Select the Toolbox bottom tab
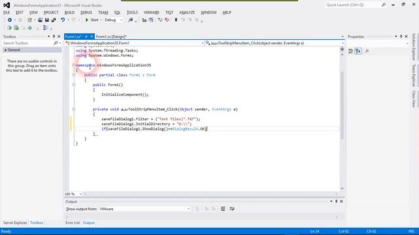419x235 pixels. [37, 223]
